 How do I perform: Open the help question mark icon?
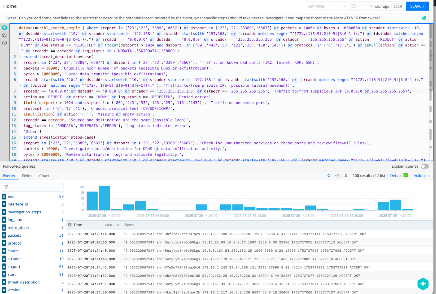(4, 43)
